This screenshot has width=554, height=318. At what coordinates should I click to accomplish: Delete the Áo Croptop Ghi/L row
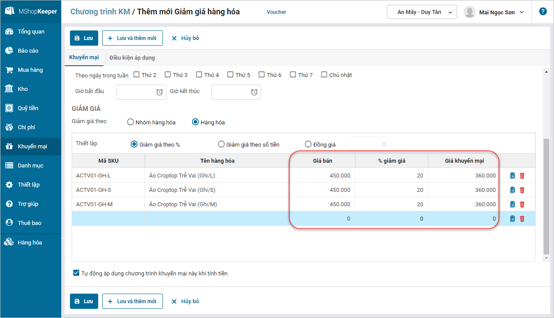pos(522,176)
